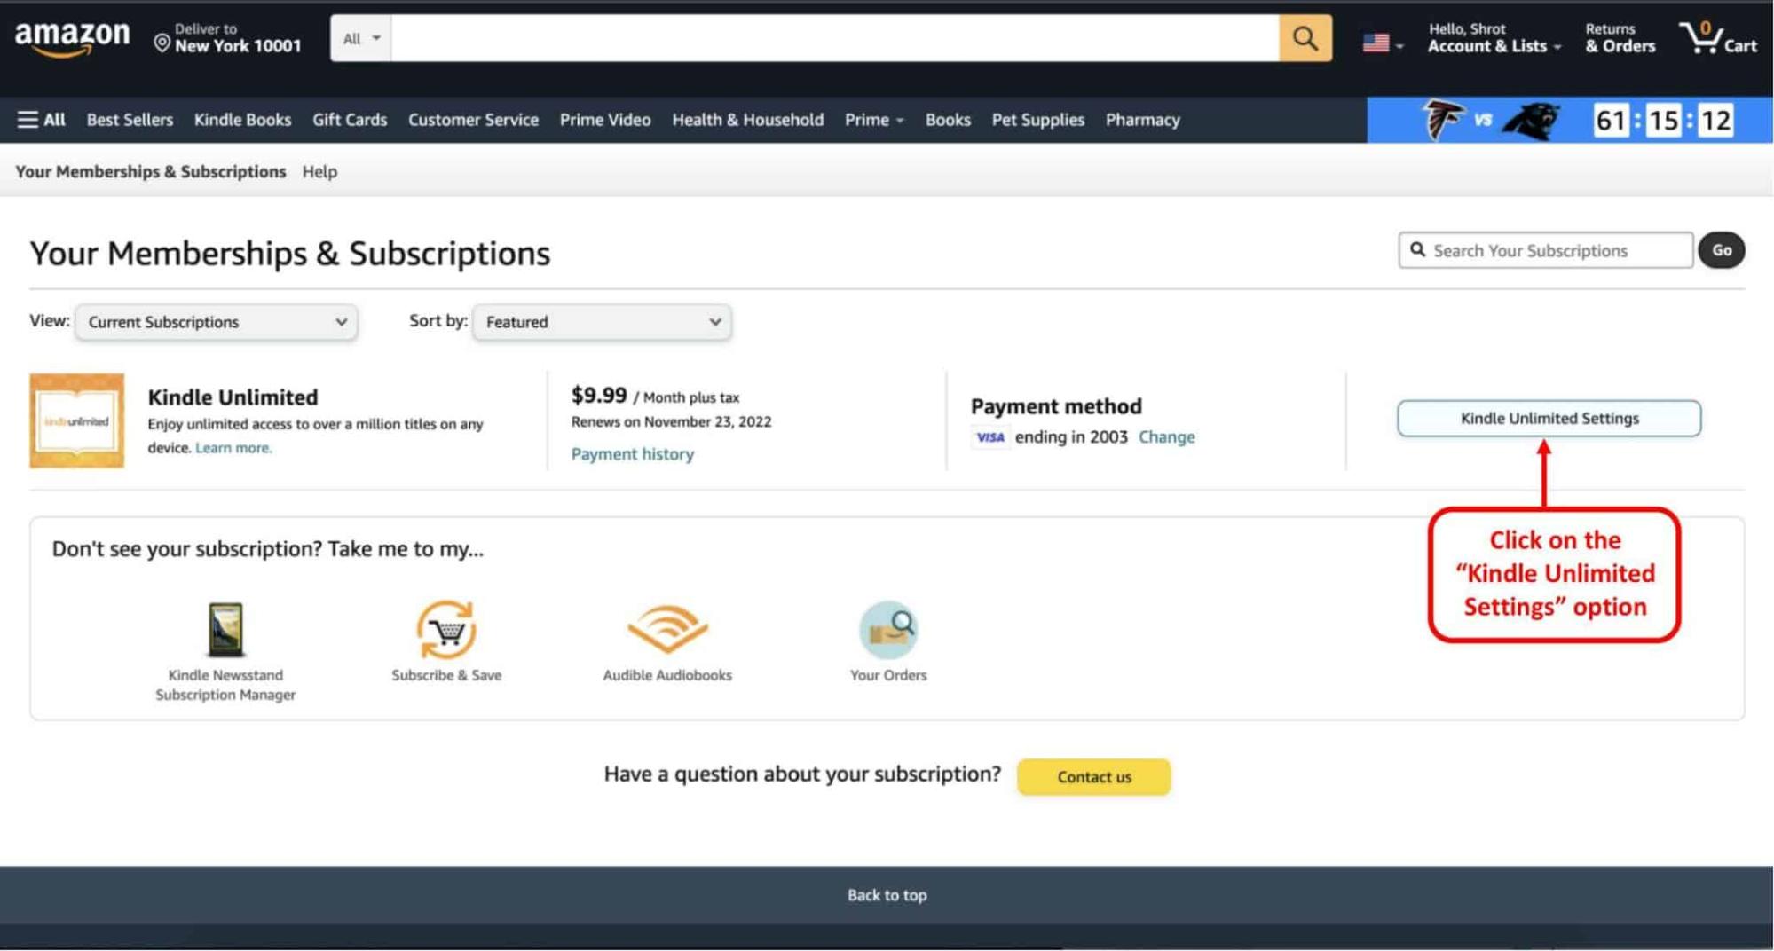1774x951 pixels.
Task: Click the Kindle Unlimited thumbnail image
Action: [77, 420]
